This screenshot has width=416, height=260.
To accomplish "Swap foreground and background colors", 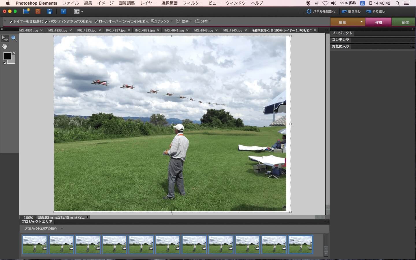I will [x=14, y=53].
